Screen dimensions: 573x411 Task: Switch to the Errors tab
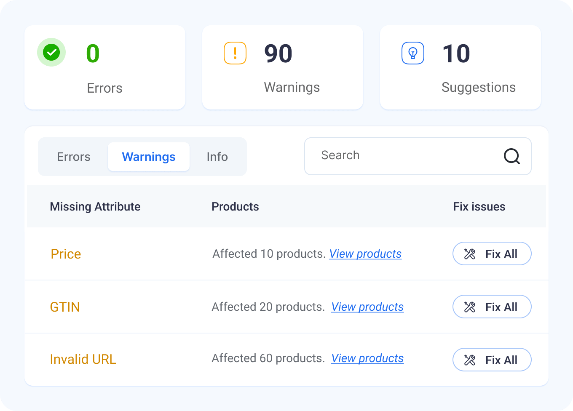pyautogui.click(x=74, y=157)
